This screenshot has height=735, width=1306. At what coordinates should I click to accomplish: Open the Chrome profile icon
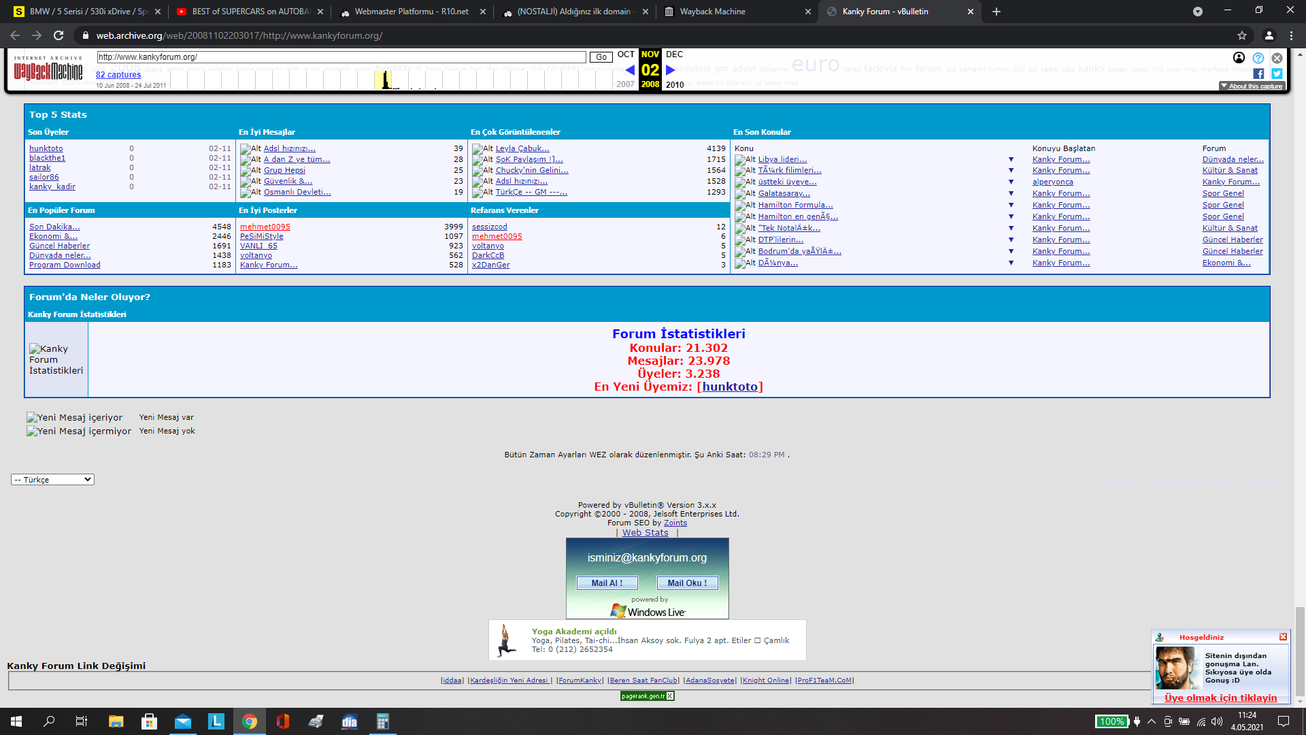pos(1269,35)
